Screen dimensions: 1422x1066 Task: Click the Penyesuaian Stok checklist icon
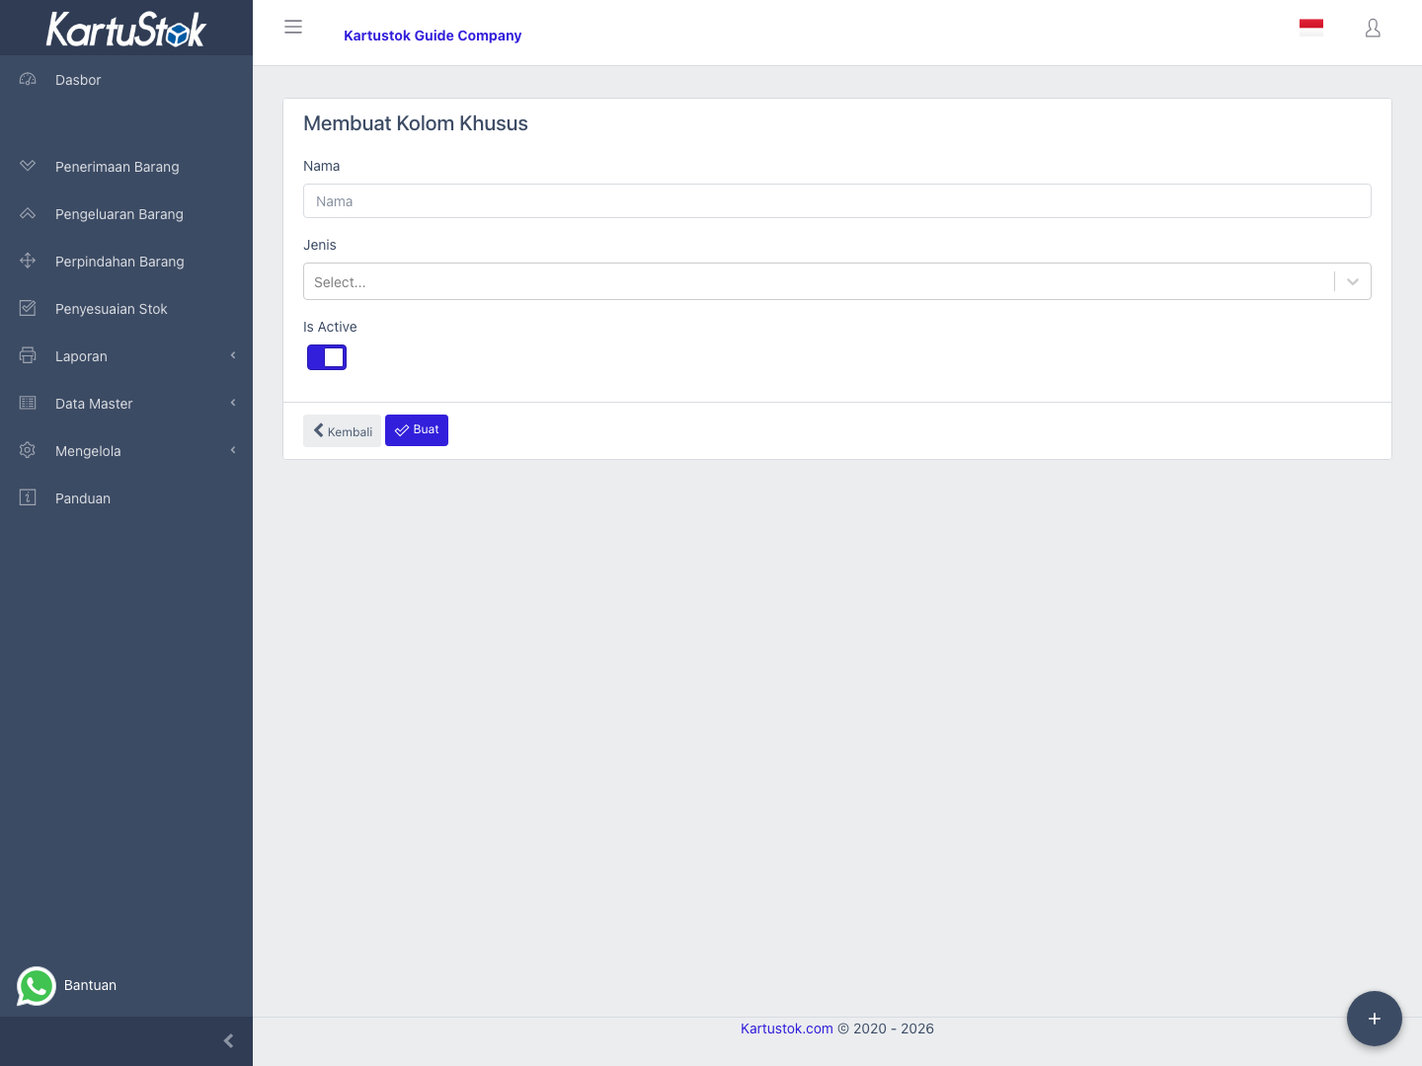[x=28, y=308]
